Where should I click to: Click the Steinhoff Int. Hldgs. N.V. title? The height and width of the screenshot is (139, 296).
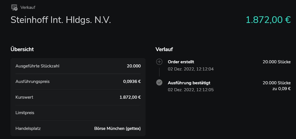pos(61,20)
